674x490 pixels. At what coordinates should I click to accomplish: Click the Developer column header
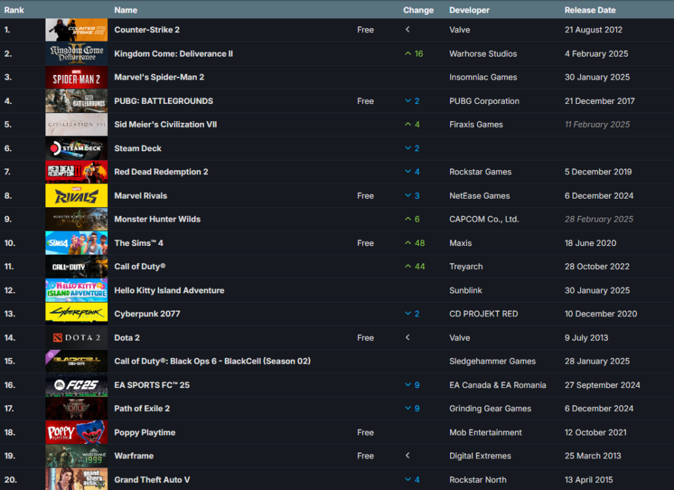point(469,10)
